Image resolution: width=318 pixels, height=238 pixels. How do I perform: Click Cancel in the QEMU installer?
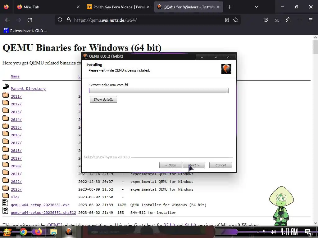(x=220, y=165)
